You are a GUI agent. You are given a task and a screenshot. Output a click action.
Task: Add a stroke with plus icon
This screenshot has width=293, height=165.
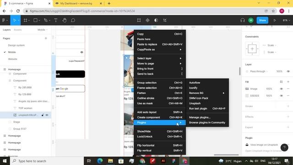288,106
